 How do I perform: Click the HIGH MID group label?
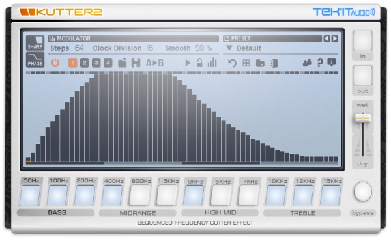tap(220, 212)
